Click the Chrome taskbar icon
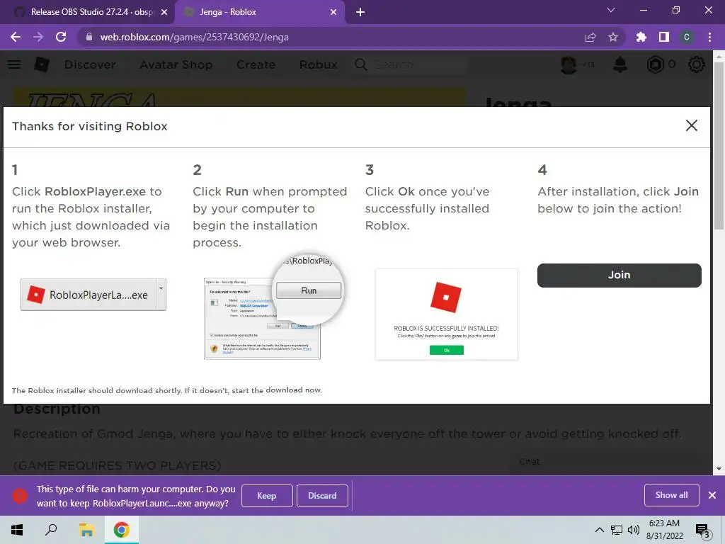This screenshot has height=544, width=725. [121, 530]
